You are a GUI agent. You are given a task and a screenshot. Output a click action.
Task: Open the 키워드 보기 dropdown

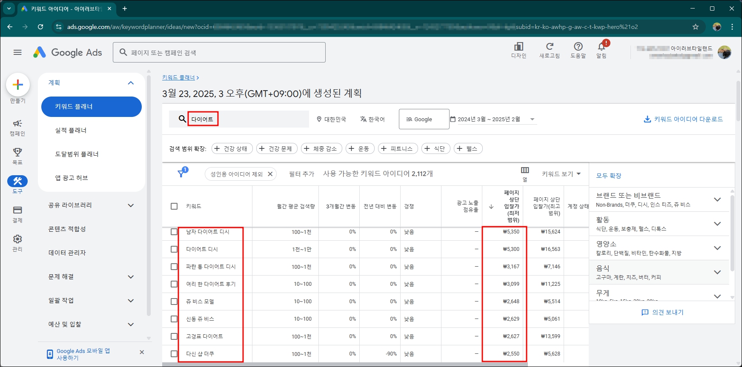[x=561, y=174]
